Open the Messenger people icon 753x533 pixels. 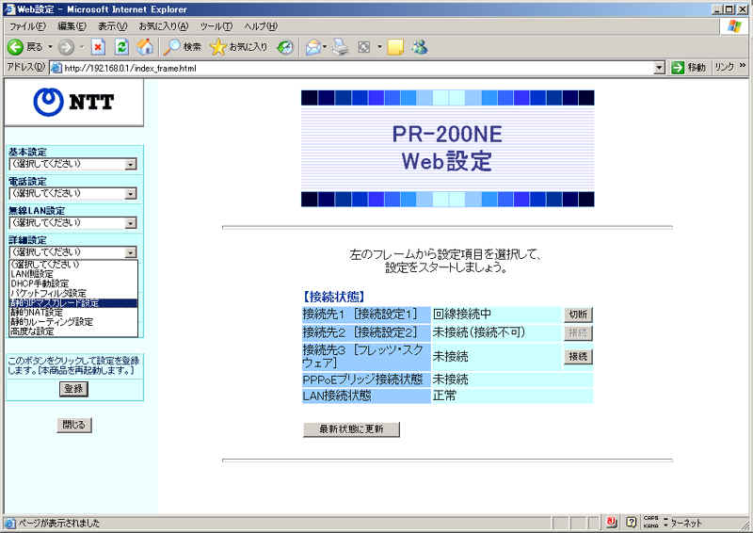420,47
